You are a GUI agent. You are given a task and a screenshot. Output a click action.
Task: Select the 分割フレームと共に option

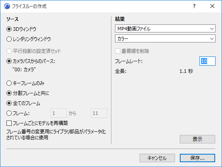tap(9, 93)
